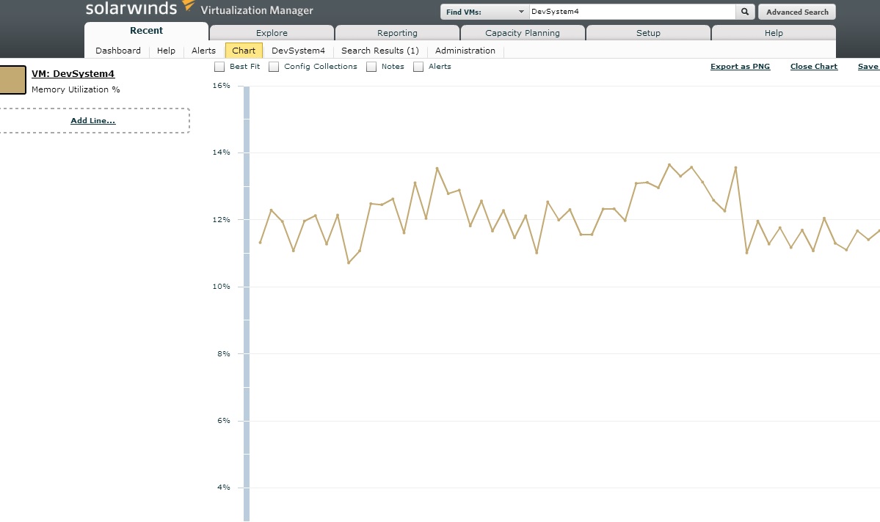Open the Dashboard sub-tab
The width and height of the screenshot is (880, 522).
(x=118, y=51)
